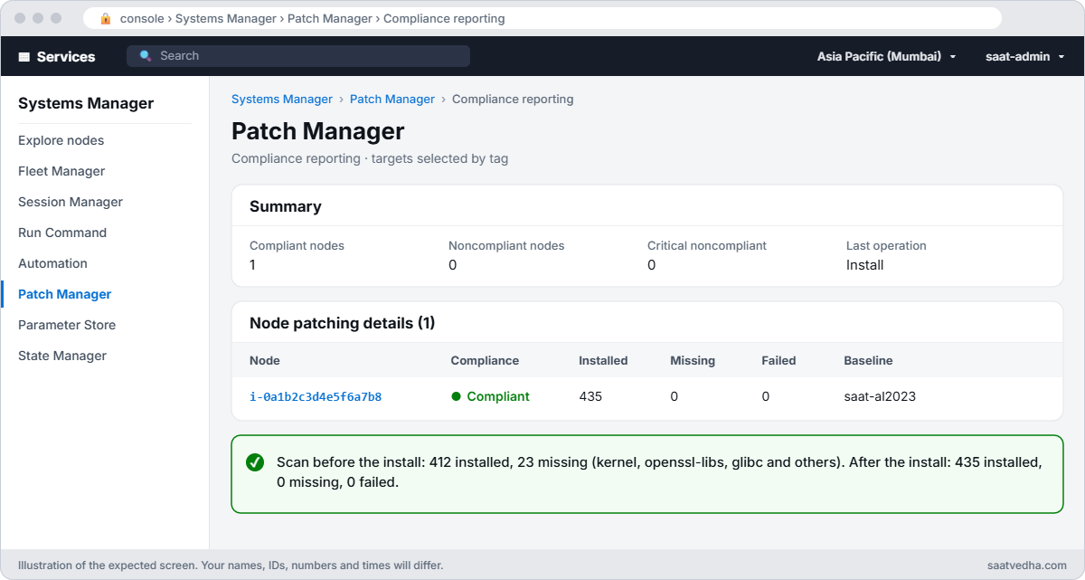Click the Compliant nodes label

tap(297, 245)
